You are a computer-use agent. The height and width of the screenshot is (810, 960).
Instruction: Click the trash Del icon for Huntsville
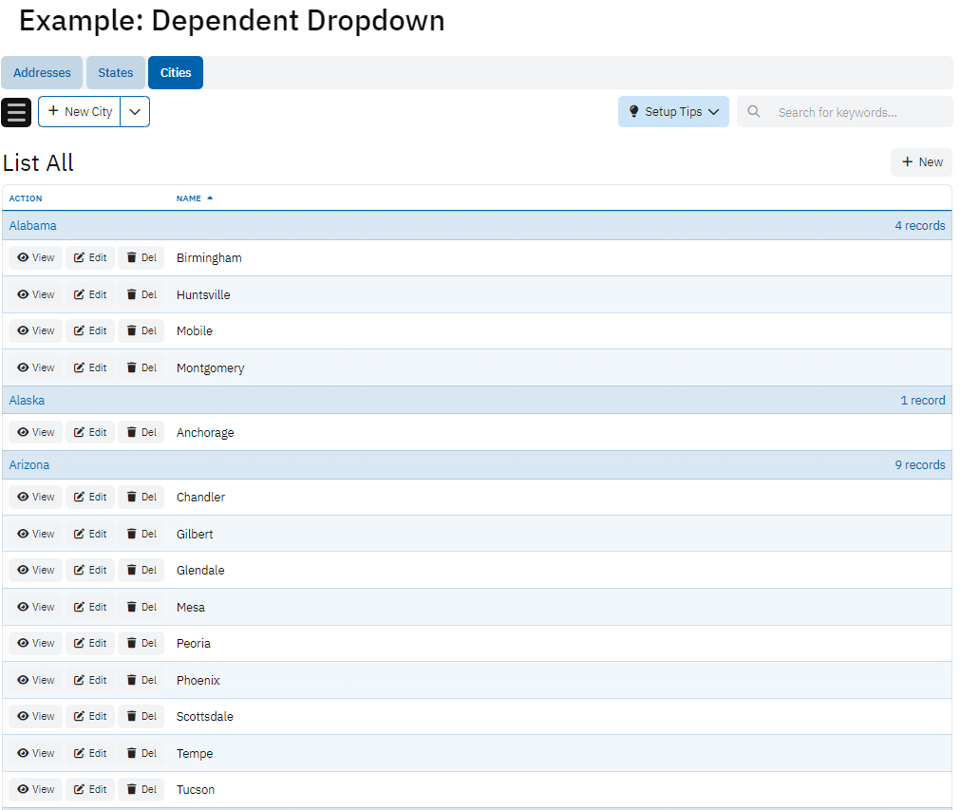click(132, 295)
